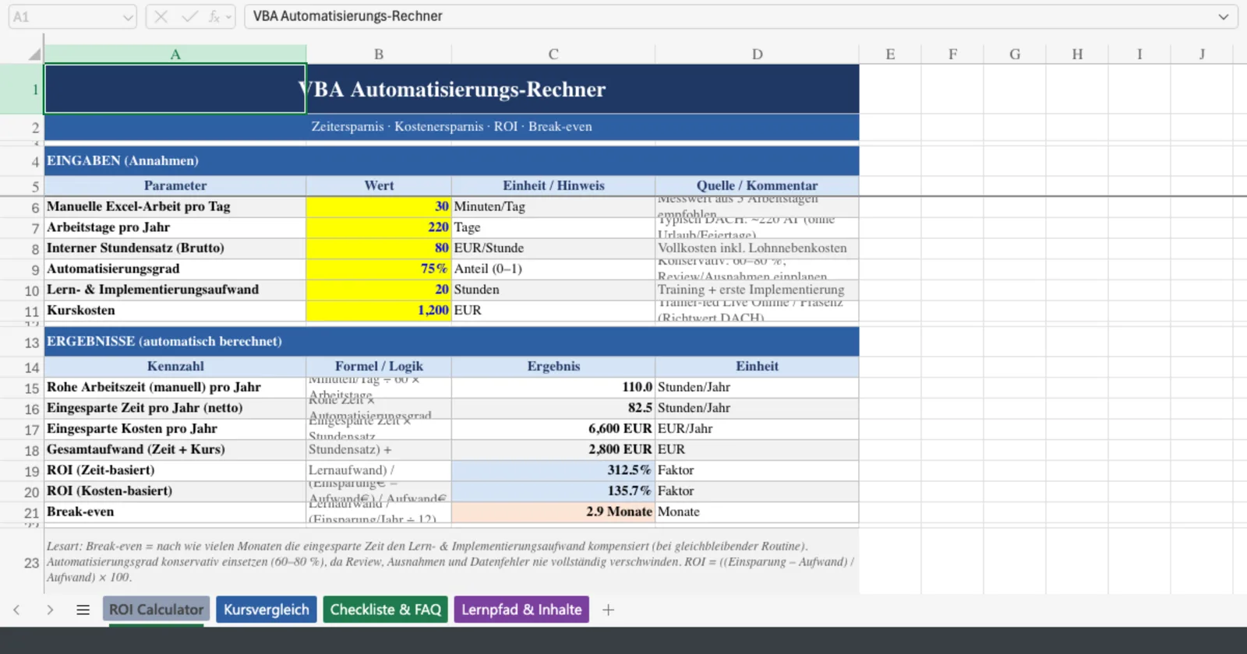
Task: Select column B header
Action: click(x=379, y=54)
